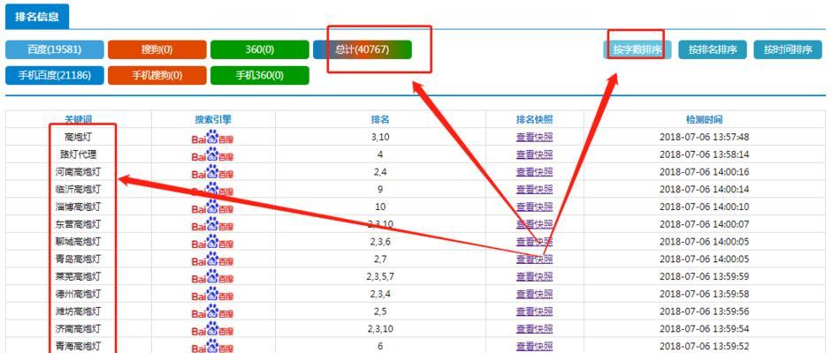This screenshot has height=353, width=832.
Task: Open 查看快照 link for 高炮灯 row
Action: click(534, 137)
